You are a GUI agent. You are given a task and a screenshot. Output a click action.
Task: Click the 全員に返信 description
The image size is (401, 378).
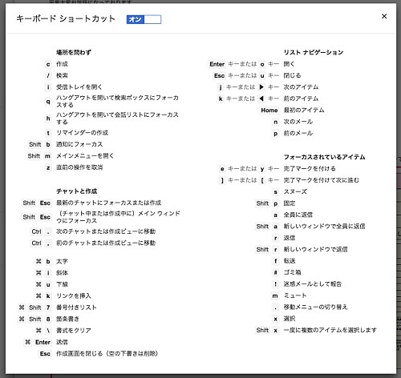tap(298, 215)
